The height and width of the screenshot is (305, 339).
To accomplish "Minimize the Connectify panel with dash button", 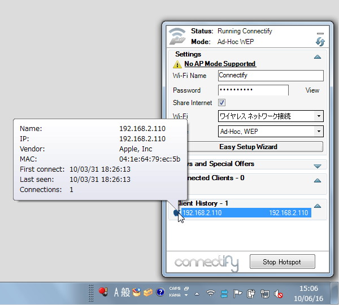I will [x=320, y=33].
